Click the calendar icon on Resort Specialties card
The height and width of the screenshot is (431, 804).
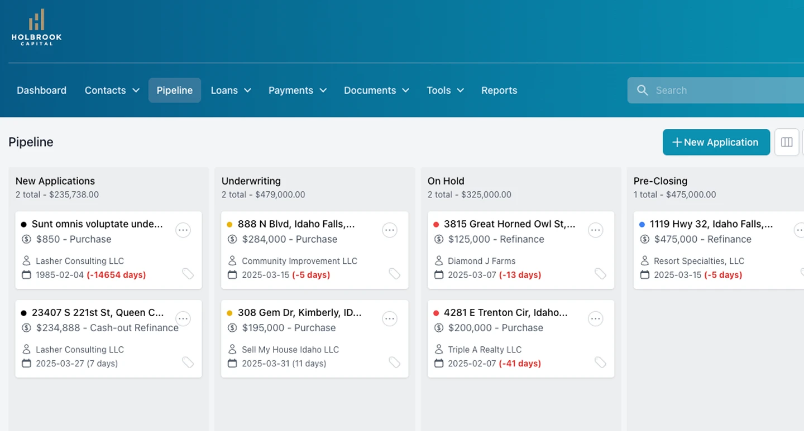[645, 274]
